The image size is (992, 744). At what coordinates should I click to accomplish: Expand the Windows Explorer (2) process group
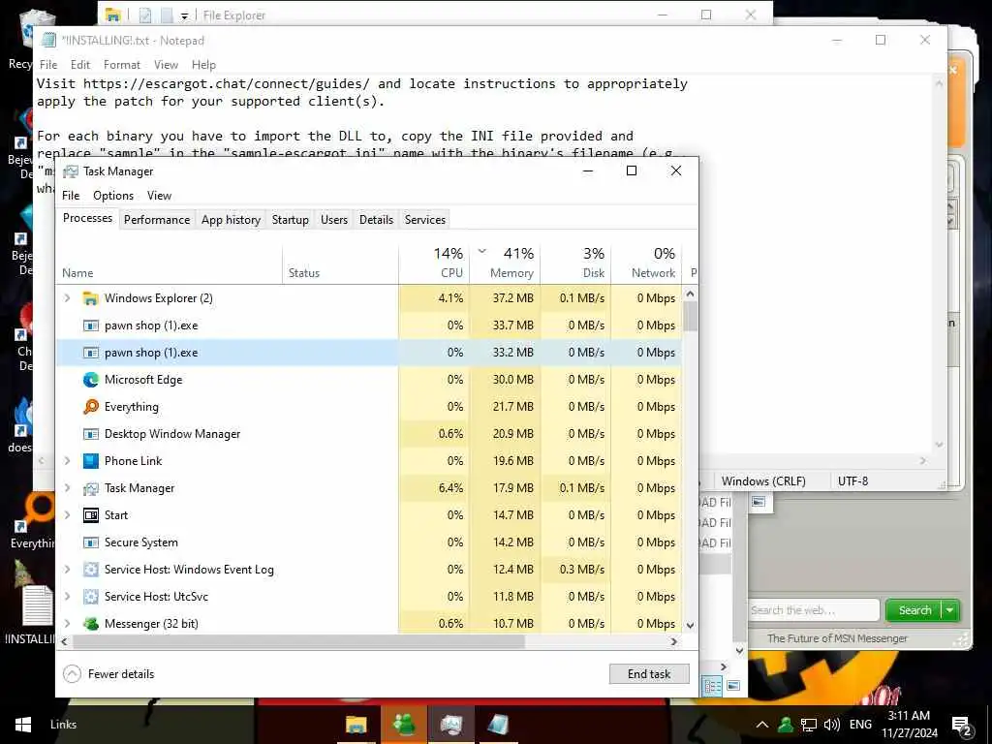click(67, 298)
